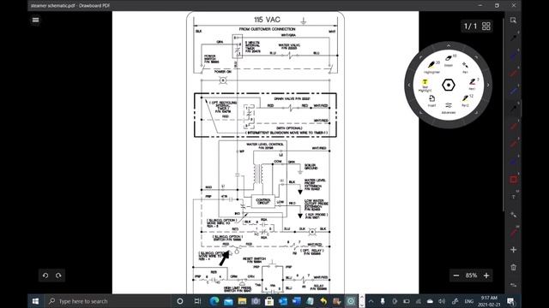This screenshot has width=549, height=308.
Task: Open the hamburger menu in Drawboard PDF
Action: pos(35,20)
